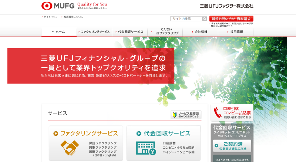The image size is (296, 162).
Task: Click the search magnifier icon
Action: (205, 19)
